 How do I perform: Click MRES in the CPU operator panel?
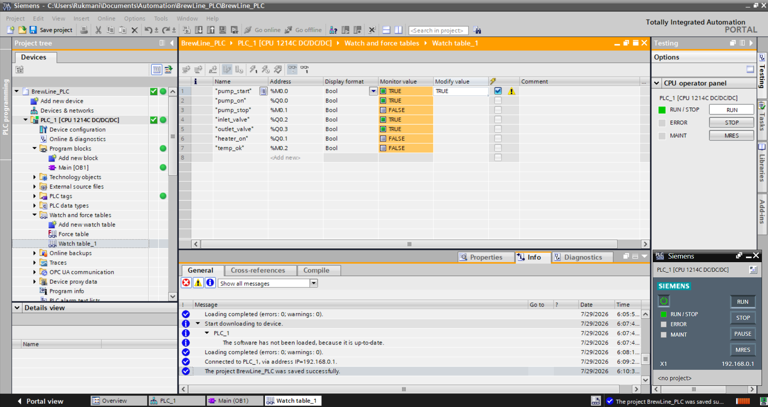point(732,136)
